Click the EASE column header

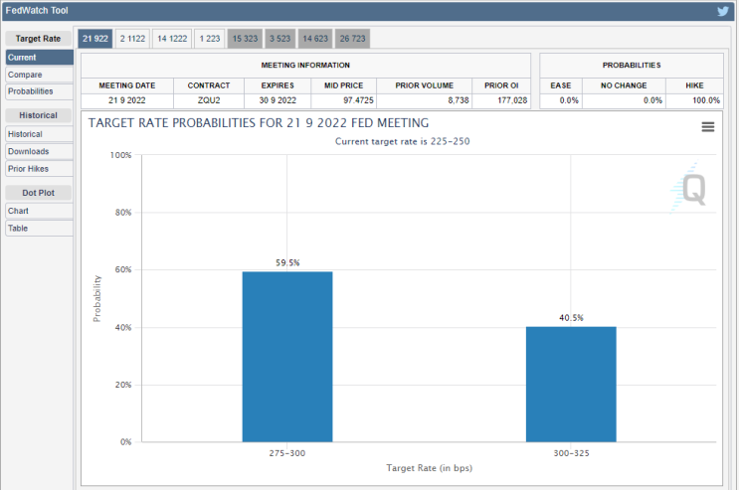561,85
